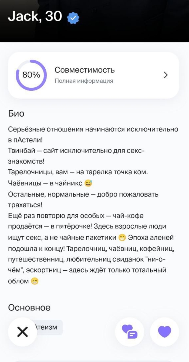Tap the dark profile photo area right of the name
Viewport: 189px width, 362px height.
click(135, 19)
